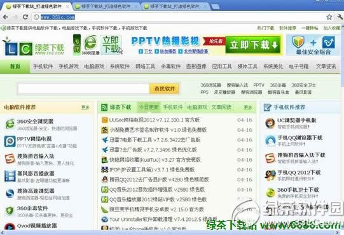
Task: Click the 搜狗高速浏览器 icon
Action: coord(10,194)
